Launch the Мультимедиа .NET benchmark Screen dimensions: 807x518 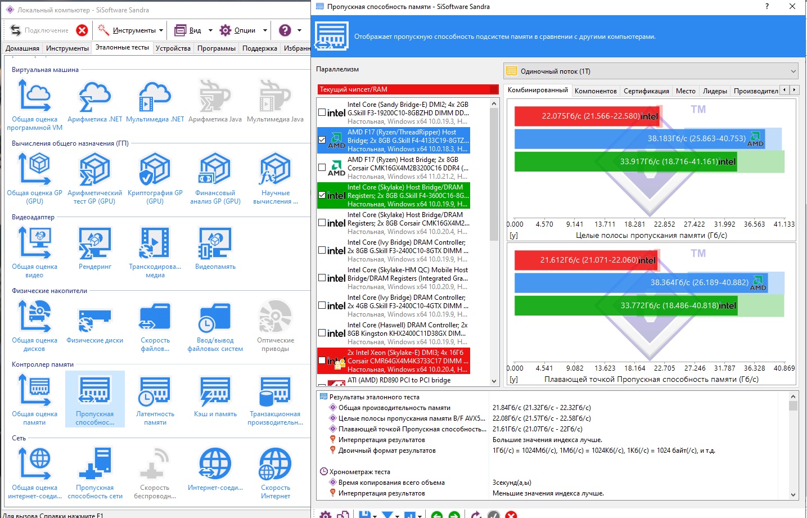155,101
